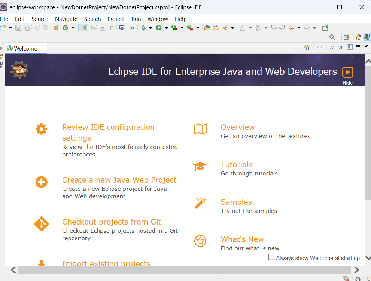Open the Tutorials link
371x281 pixels.
pyautogui.click(x=236, y=165)
